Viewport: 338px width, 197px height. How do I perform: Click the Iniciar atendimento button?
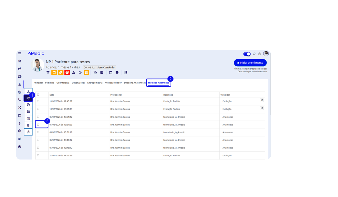(250, 63)
